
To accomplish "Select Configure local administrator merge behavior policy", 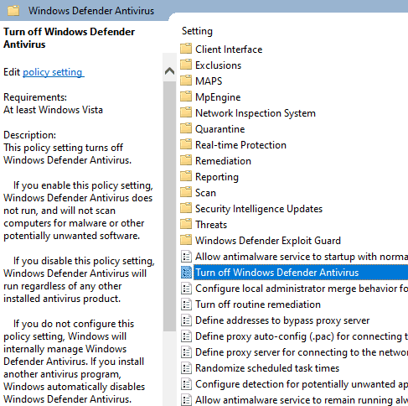I will pyautogui.click(x=302, y=289).
